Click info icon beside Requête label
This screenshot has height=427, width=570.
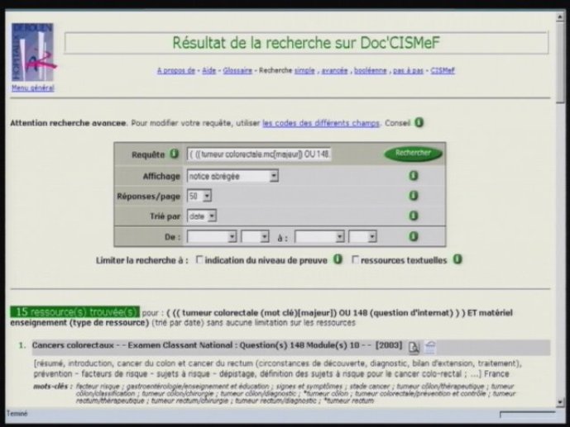[x=174, y=154]
